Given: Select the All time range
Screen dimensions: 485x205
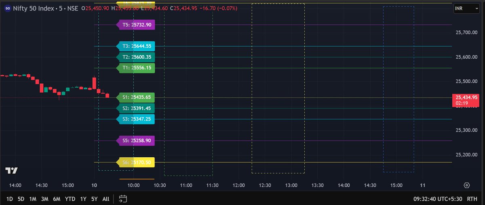Looking at the screenshot, I should [105, 199].
